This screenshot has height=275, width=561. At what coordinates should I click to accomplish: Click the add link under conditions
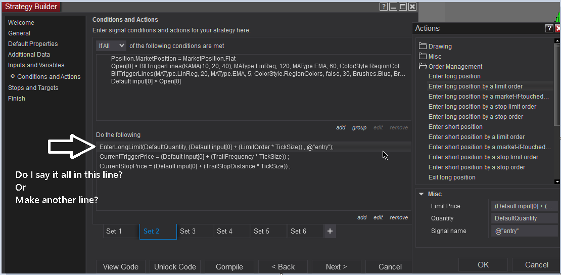(341, 128)
